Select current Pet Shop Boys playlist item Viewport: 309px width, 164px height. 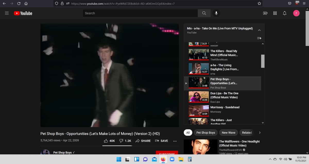click(222, 83)
